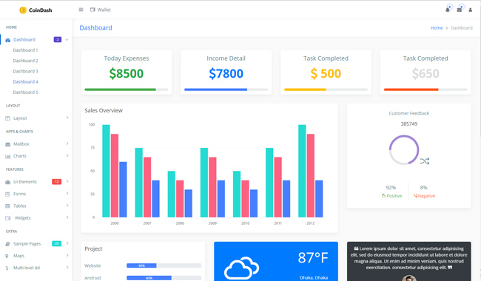Click the Maps pin icon in sidebar
The image size is (481, 281).
(x=7, y=256)
